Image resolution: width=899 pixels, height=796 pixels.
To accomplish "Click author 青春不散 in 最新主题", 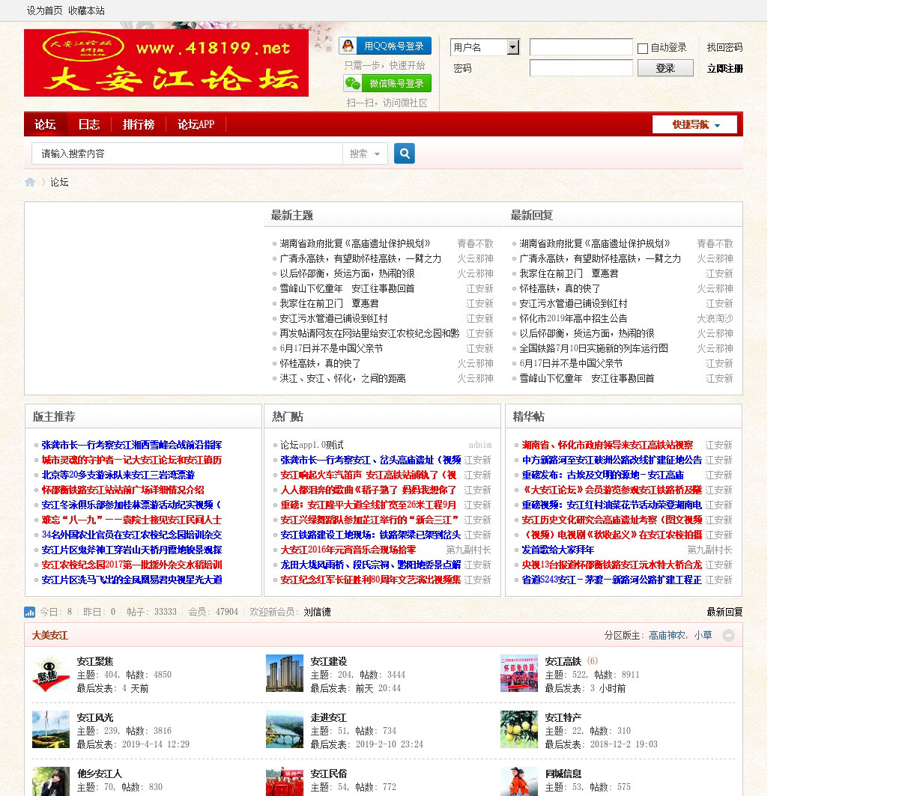I will [475, 243].
